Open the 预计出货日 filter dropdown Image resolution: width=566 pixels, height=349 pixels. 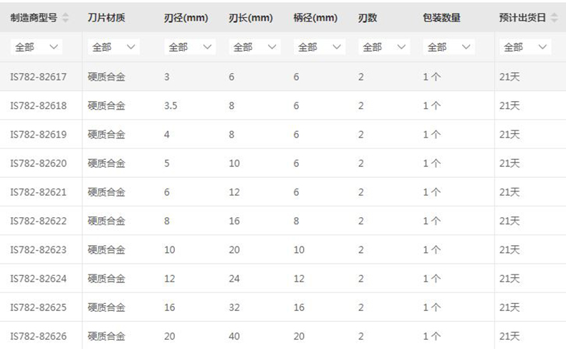point(525,47)
